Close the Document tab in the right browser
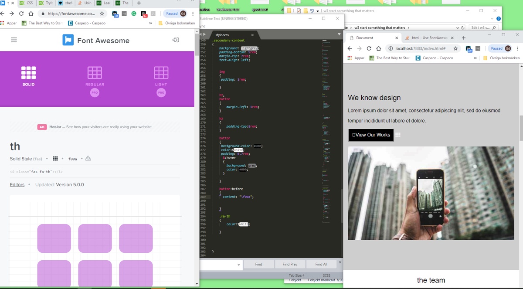This screenshot has width=523, height=289. pos(397,38)
